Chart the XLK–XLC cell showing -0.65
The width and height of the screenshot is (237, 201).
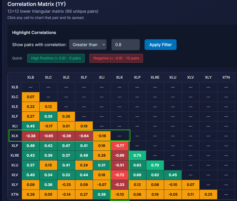click(x=48, y=136)
